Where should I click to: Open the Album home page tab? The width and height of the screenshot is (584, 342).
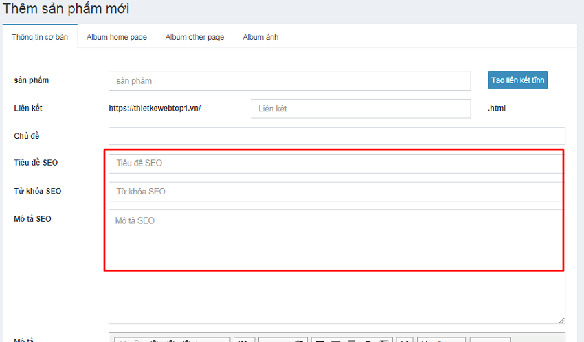point(116,37)
